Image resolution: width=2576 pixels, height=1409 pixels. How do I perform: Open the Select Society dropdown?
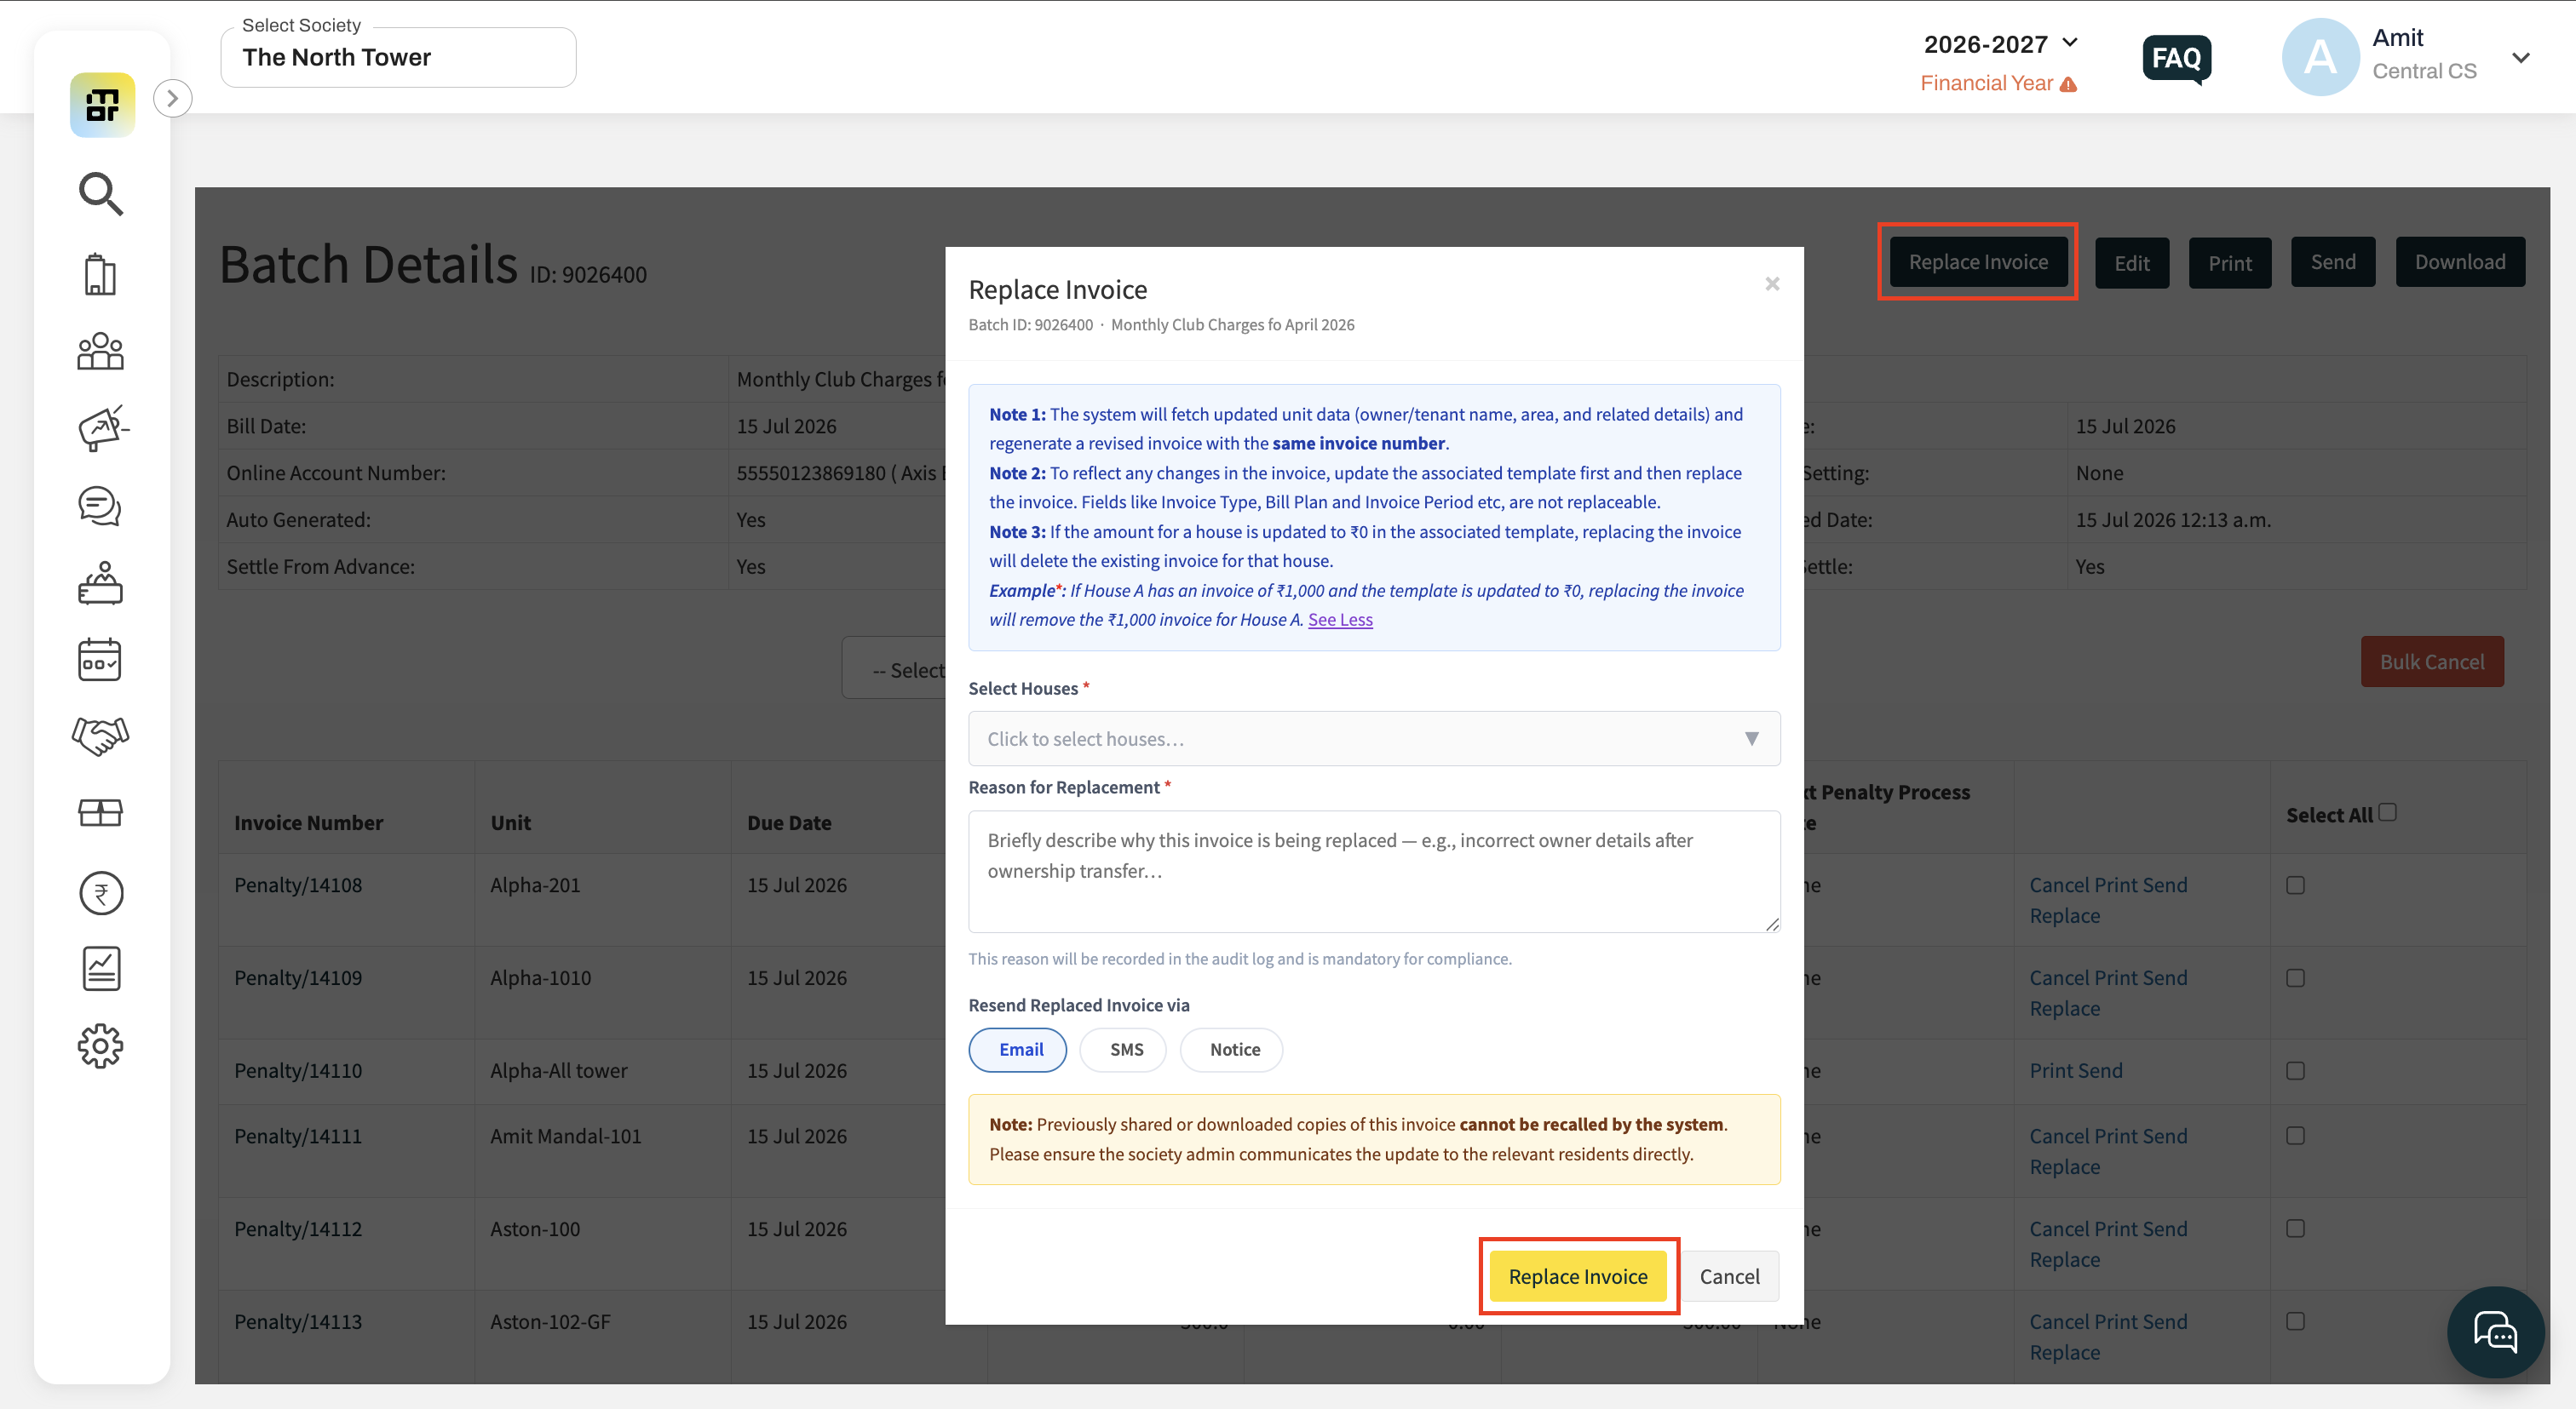coord(398,57)
